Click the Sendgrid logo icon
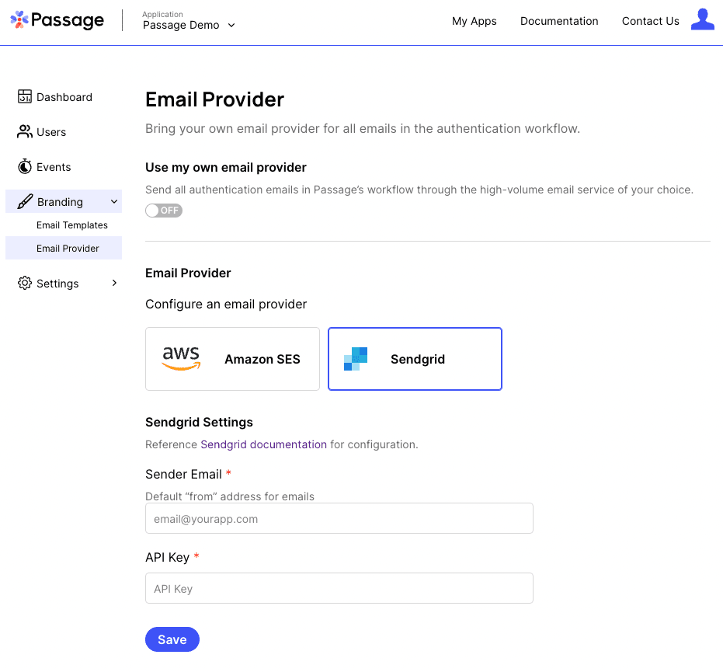 pyautogui.click(x=355, y=359)
